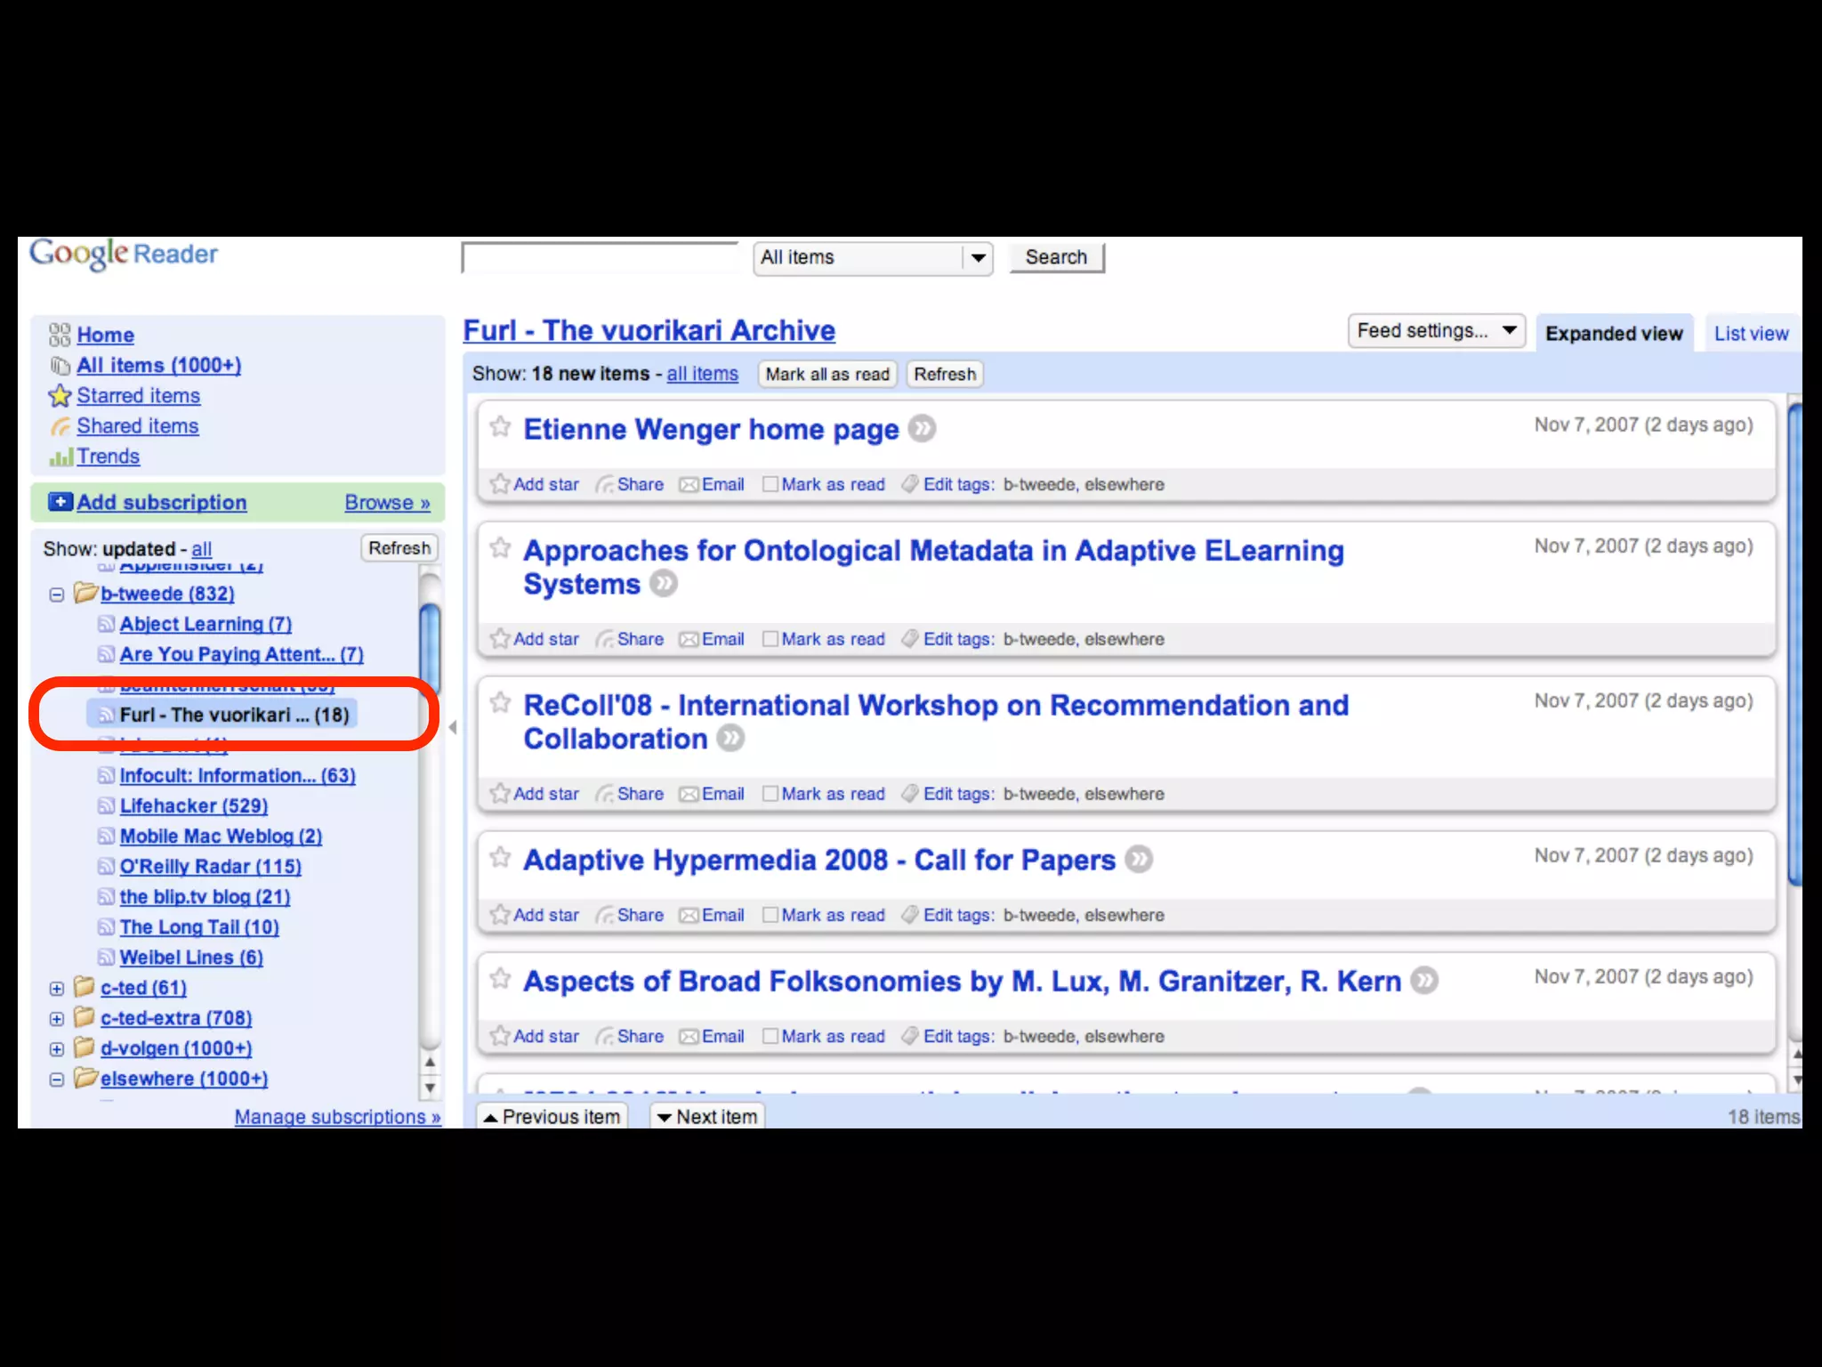1822x1367 pixels.
Task: Click star icon beside Etienne Wenger home page title
Action: click(500, 427)
